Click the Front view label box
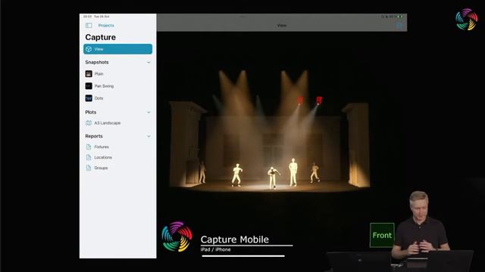 click(382, 235)
